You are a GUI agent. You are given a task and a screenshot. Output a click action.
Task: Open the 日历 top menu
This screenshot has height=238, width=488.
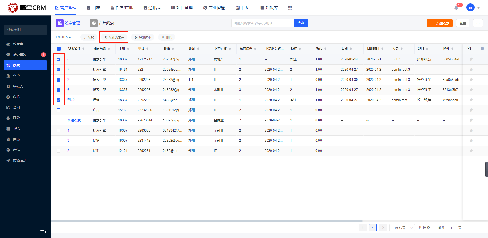click(243, 8)
